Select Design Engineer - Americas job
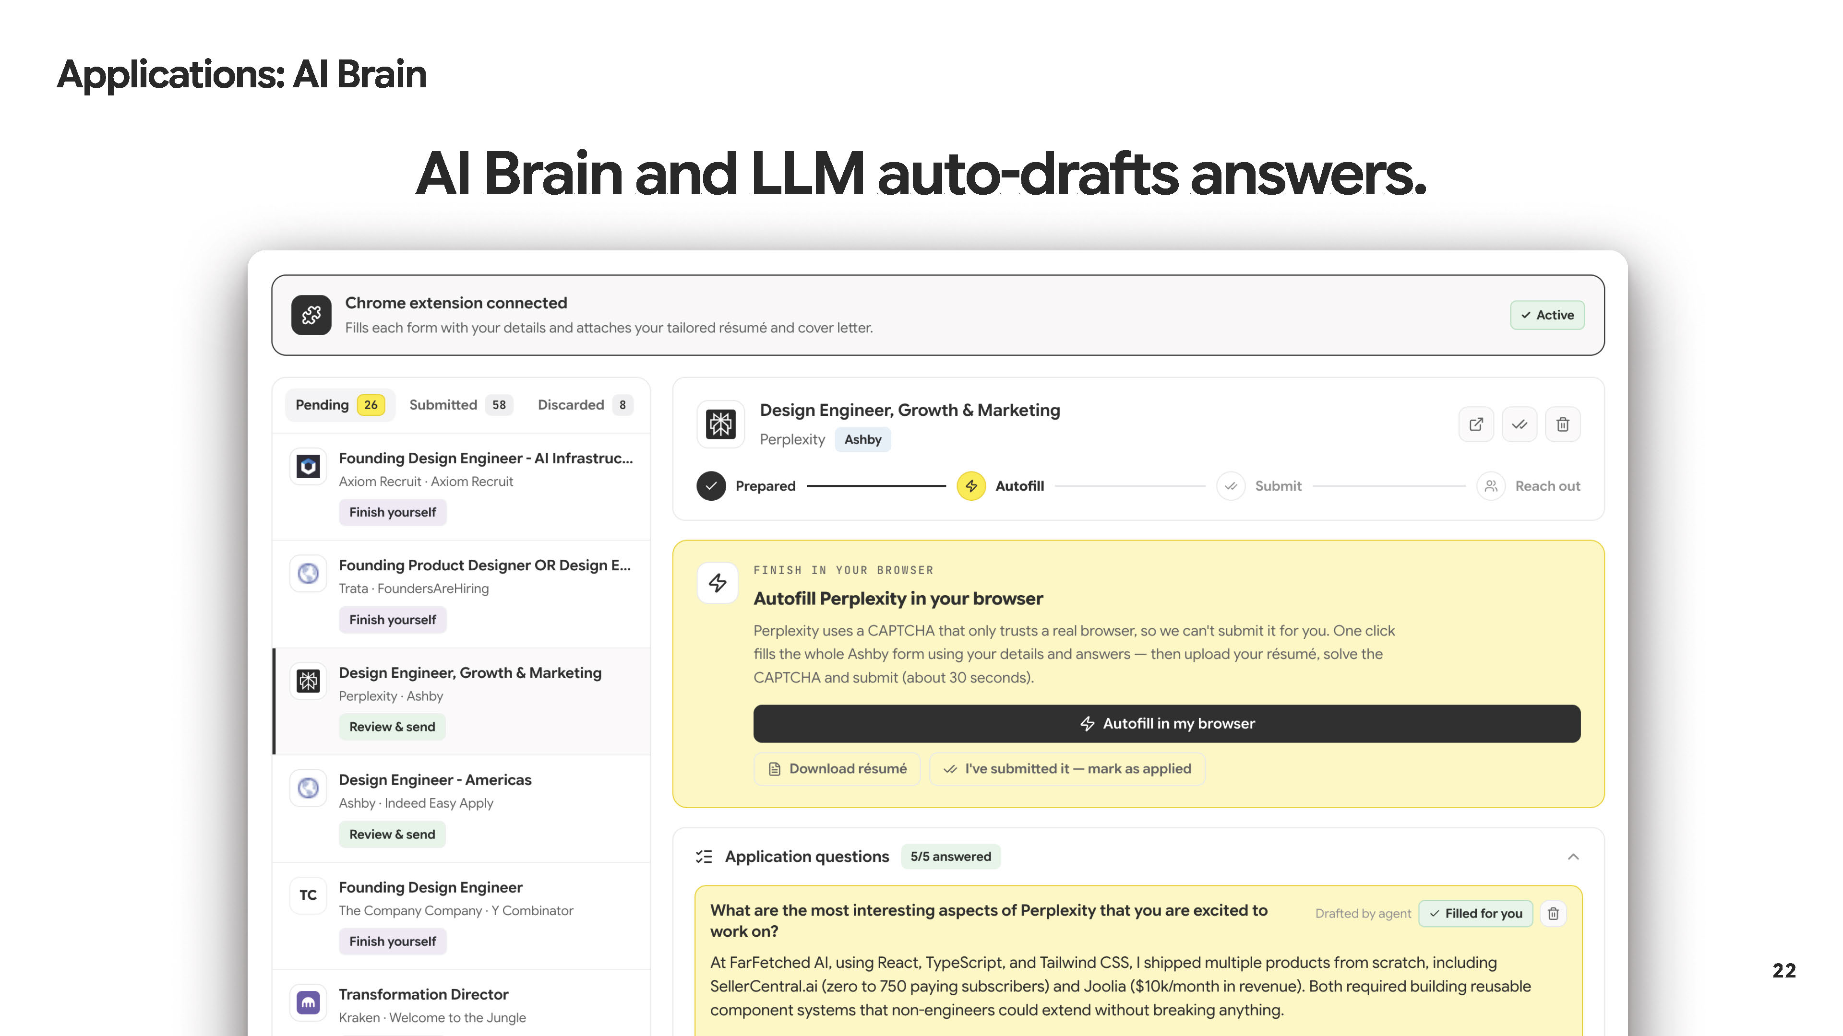The image size is (1843, 1036). [x=462, y=808]
